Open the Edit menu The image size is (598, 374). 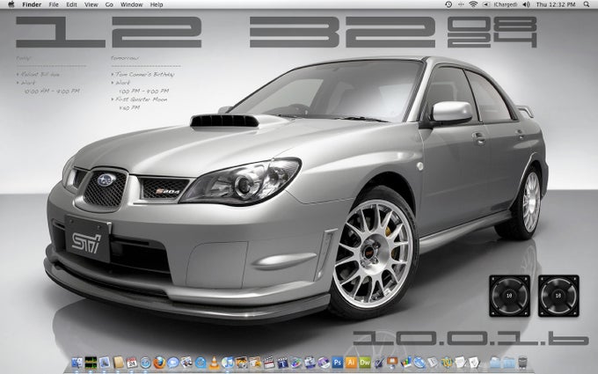[x=71, y=4]
